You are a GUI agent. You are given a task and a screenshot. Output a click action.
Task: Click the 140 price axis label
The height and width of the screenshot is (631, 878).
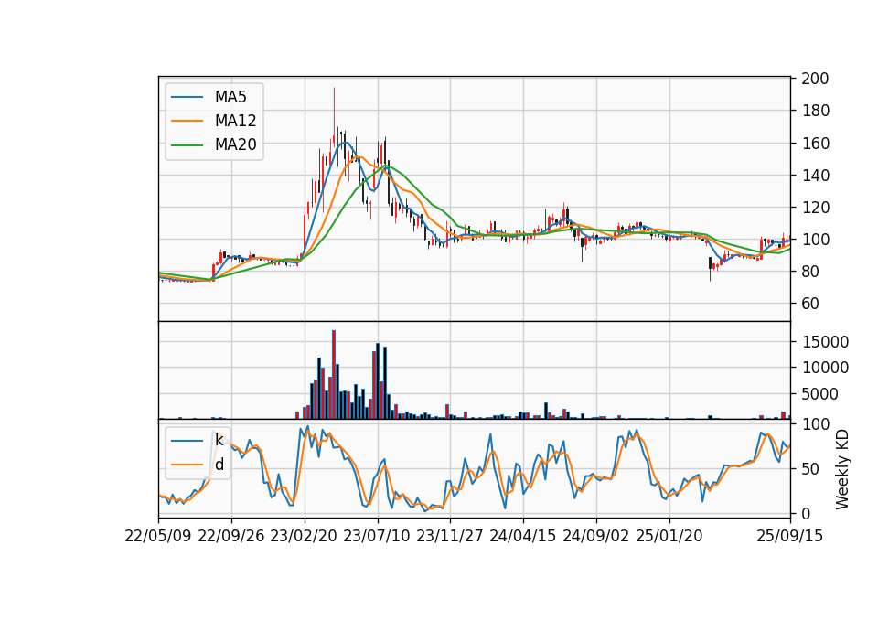coord(815,176)
